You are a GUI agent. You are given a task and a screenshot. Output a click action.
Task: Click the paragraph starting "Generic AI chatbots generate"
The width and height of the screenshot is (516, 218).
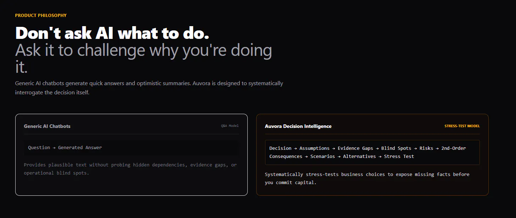pyautogui.click(x=149, y=88)
